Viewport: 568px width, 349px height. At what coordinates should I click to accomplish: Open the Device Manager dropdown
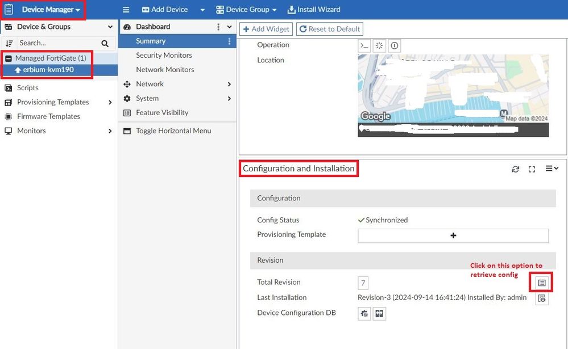point(51,10)
